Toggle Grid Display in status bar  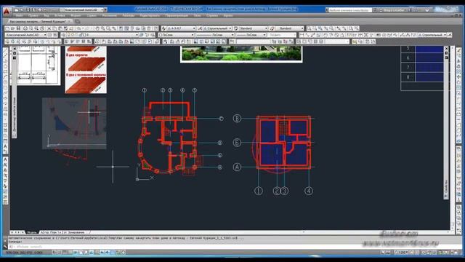pos(65,253)
